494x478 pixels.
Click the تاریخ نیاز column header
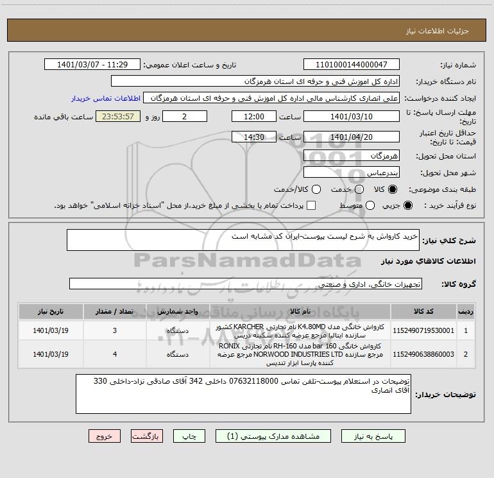51,311
